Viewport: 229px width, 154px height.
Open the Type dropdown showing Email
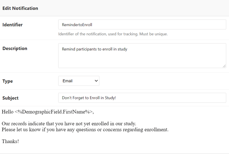point(78,81)
